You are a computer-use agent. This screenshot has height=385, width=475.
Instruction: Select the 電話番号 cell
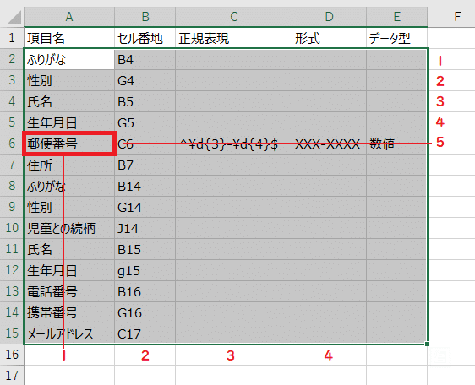coord(69,291)
